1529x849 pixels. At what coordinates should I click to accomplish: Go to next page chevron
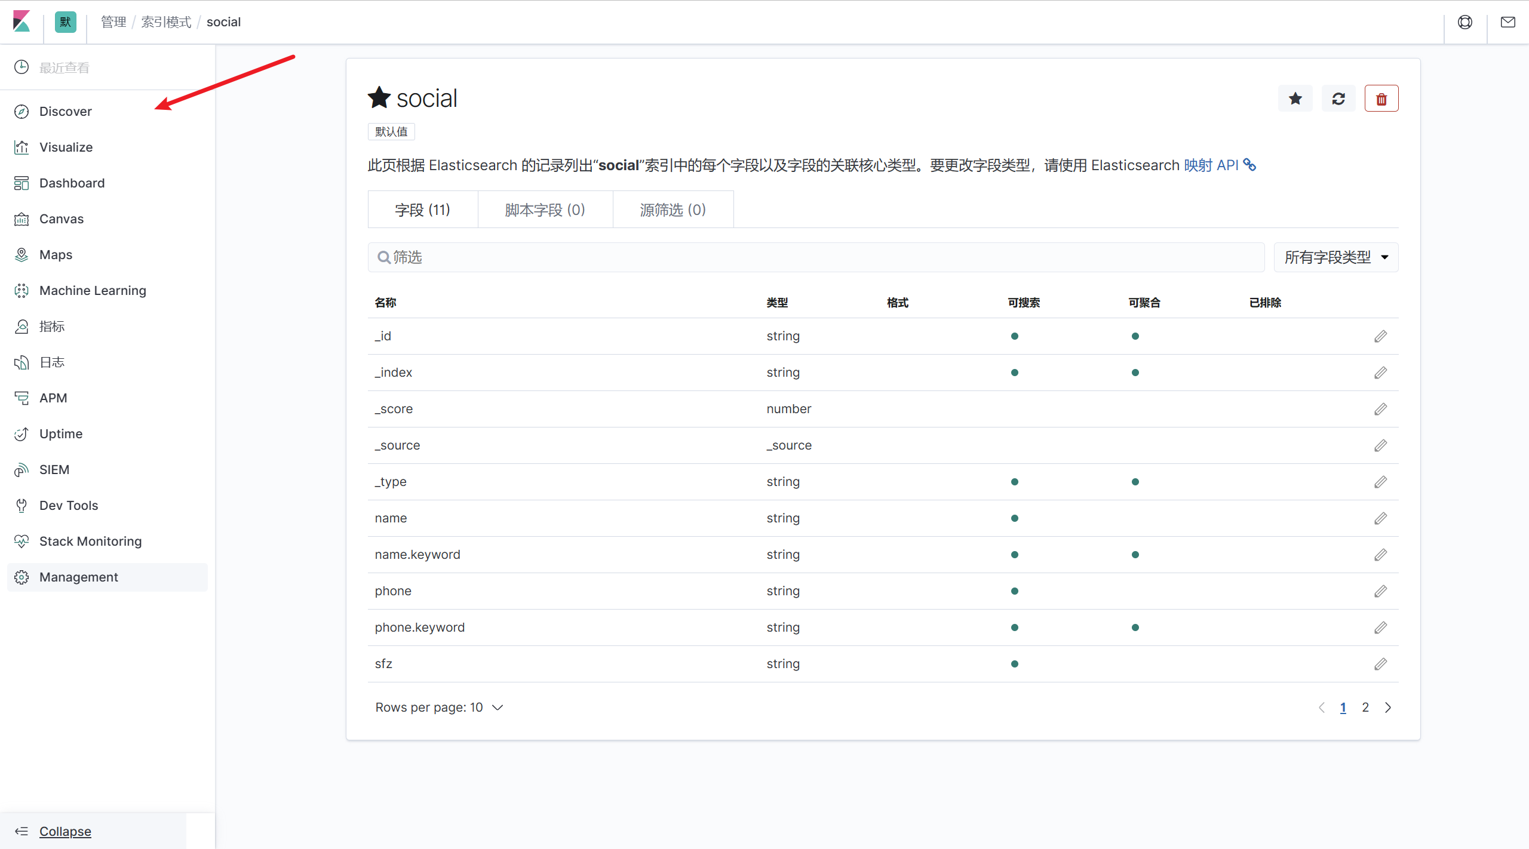(x=1388, y=707)
